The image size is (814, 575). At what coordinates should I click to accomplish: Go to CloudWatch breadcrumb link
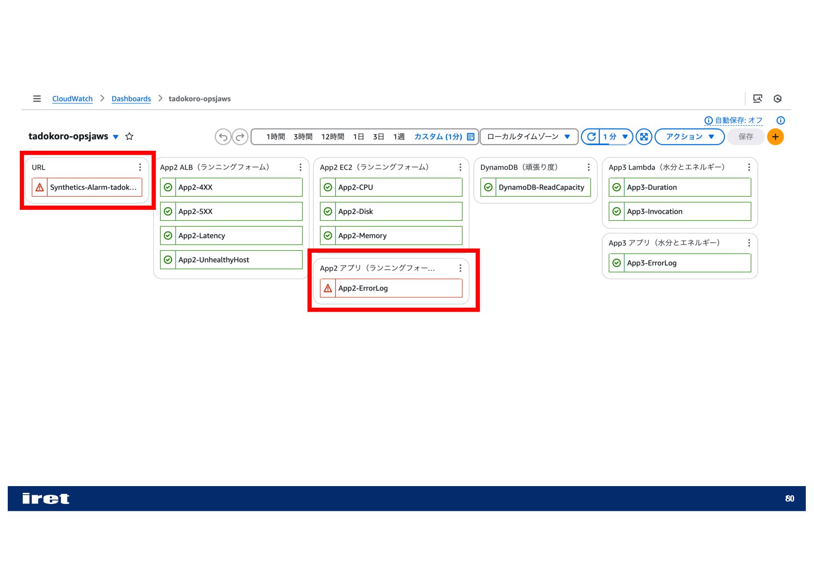coord(73,99)
